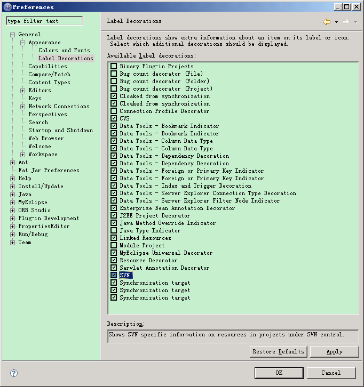The width and height of the screenshot is (364, 387).
Task: Maximize the Preferences window
Action: (x=346, y=7)
